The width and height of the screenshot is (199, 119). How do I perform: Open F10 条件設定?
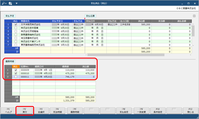coord(158,111)
